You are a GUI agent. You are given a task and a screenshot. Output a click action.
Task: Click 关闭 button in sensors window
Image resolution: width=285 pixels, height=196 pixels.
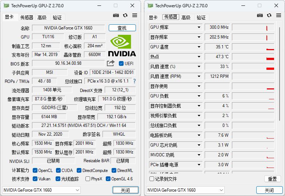[x=269, y=190]
